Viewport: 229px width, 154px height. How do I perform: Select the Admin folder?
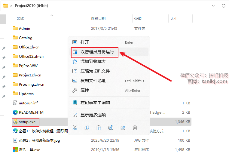tap(21, 28)
